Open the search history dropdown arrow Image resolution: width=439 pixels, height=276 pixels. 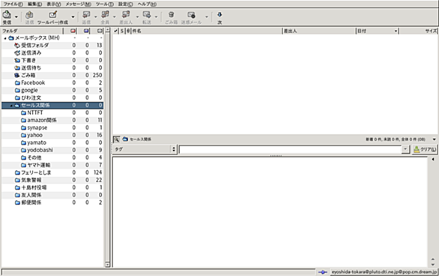coord(405,149)
